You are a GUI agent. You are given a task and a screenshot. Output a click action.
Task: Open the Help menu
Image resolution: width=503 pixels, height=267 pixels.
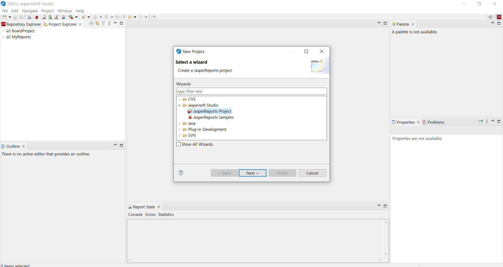pyautogui.click(x=80, y=11)
